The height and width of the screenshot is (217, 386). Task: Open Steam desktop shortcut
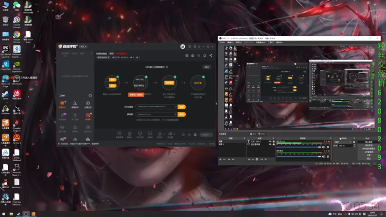[5, 95]
